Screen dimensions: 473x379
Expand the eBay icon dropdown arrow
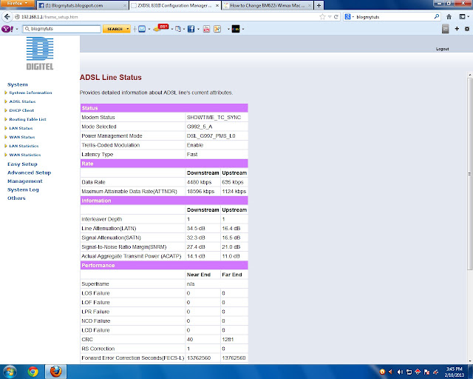pos(243,30)
